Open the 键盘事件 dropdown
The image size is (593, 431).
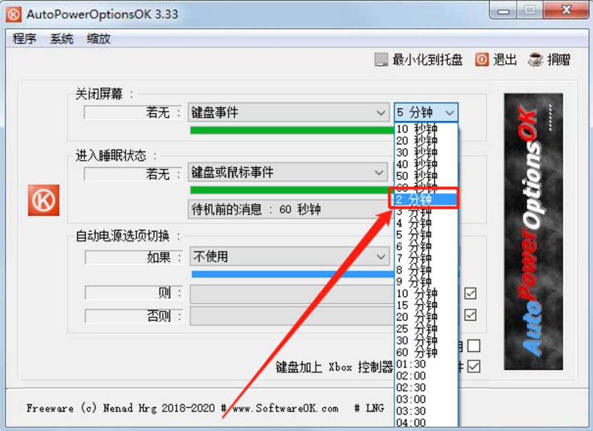[288, 112]
